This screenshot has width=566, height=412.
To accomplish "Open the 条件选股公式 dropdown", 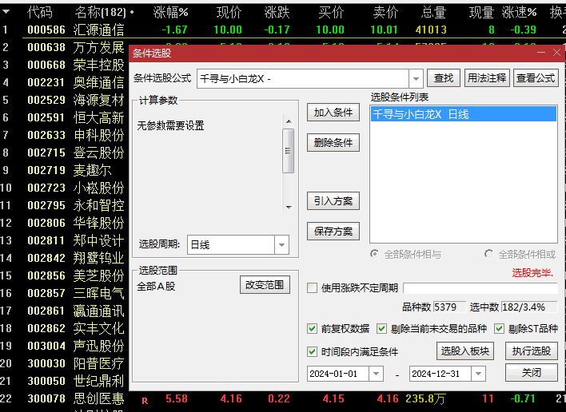I will click(x=416, y=78).
